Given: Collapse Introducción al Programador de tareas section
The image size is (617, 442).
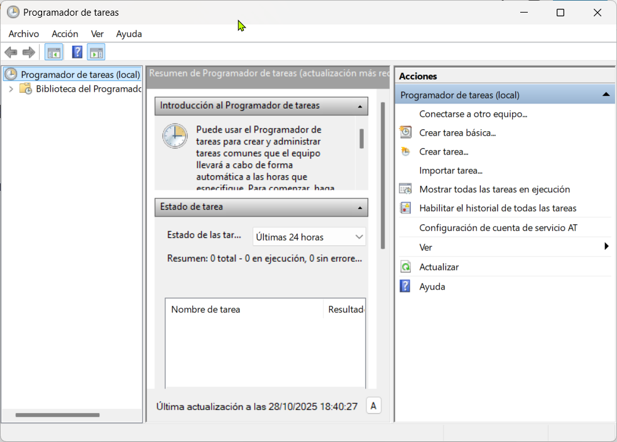Looking at the screenshot, I should (x=359, y=106).
